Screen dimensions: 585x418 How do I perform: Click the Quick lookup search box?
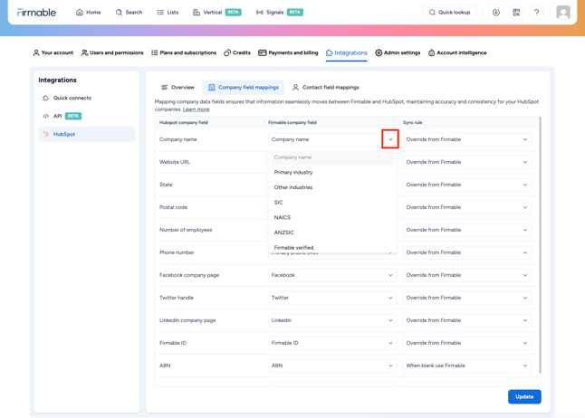[x=449, y=13]
